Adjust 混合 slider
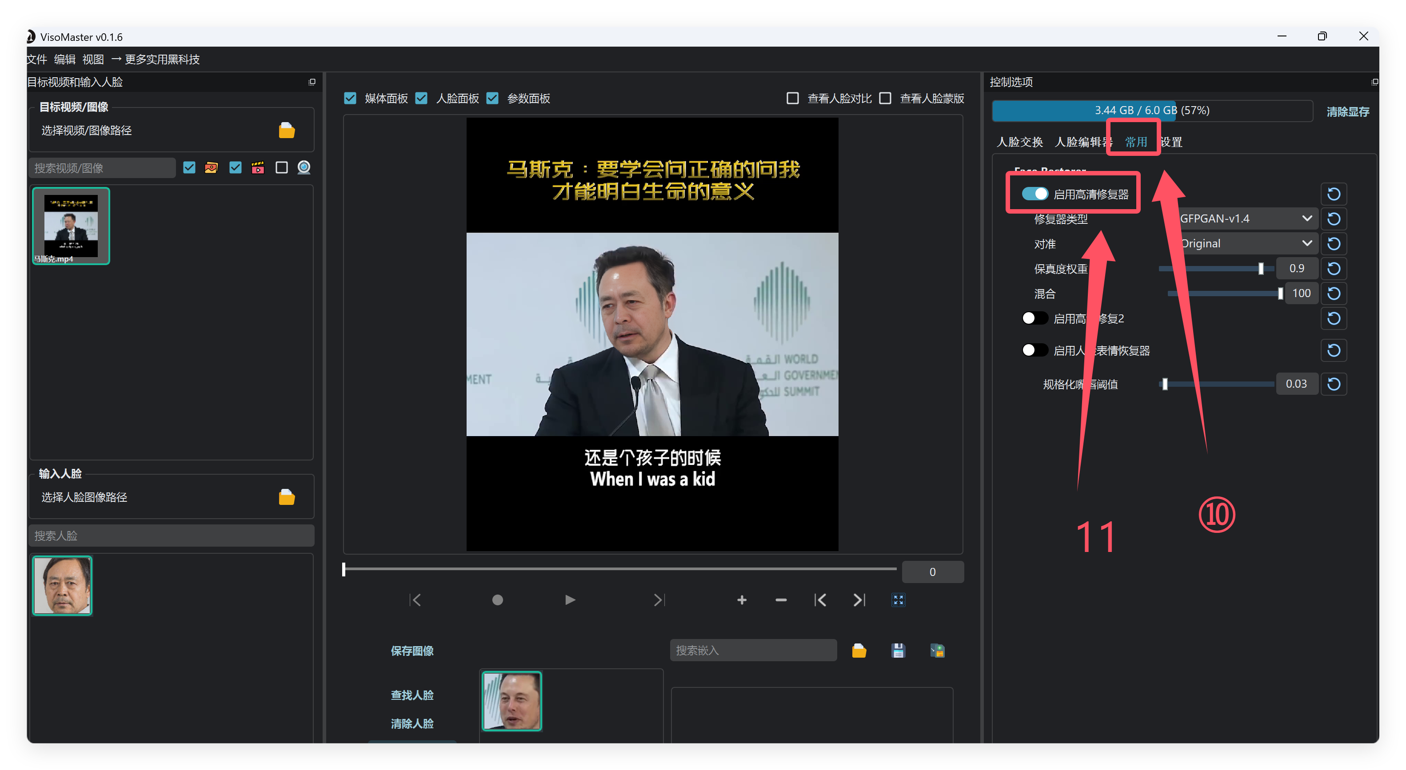Viewport: 1406px width, 770px height. (x=1224, y=294)
